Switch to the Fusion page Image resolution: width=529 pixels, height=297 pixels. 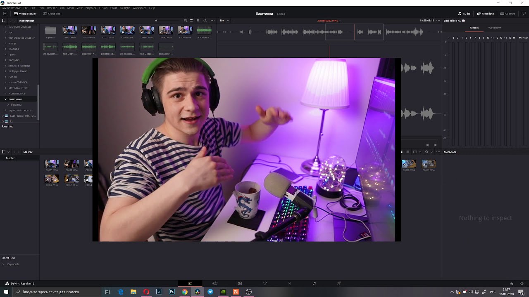coord(264,283)
